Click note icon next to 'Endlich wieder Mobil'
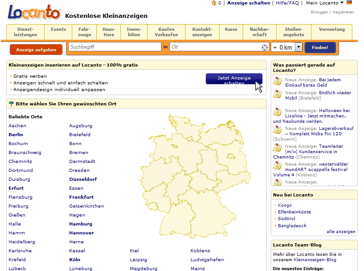Image resolution: width=364 pixels, height=271 pixels. coord(277,94)
